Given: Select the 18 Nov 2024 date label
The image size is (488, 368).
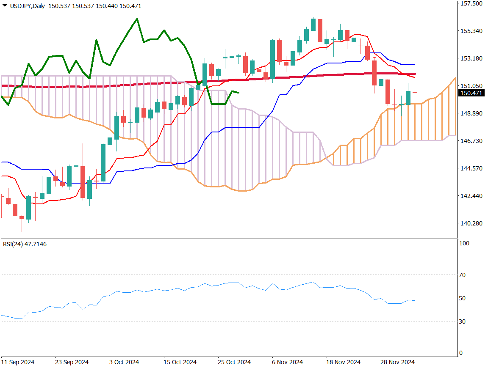Looking at the screenshot, I should pyautogui.click(x=343, y=363).
